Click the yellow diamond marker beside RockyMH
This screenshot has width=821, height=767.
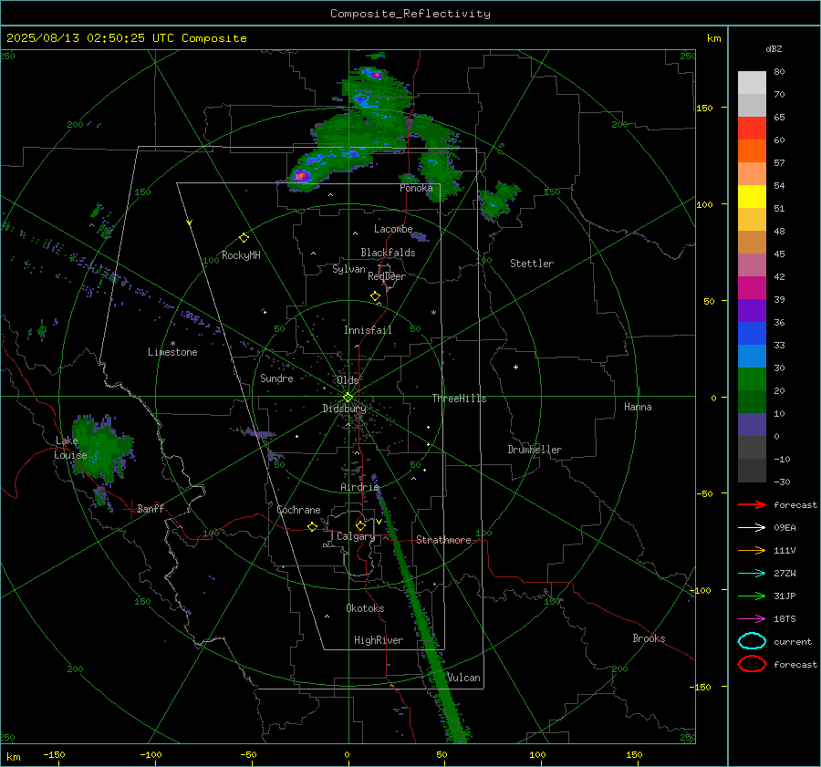244,238
